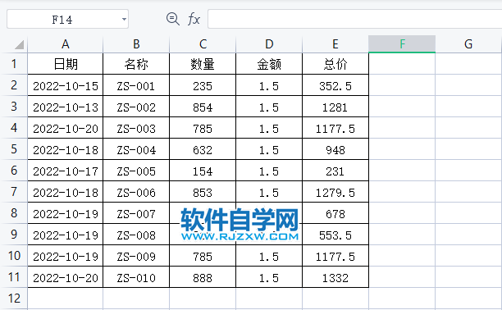Select quantity cell 854

(203, 107)
